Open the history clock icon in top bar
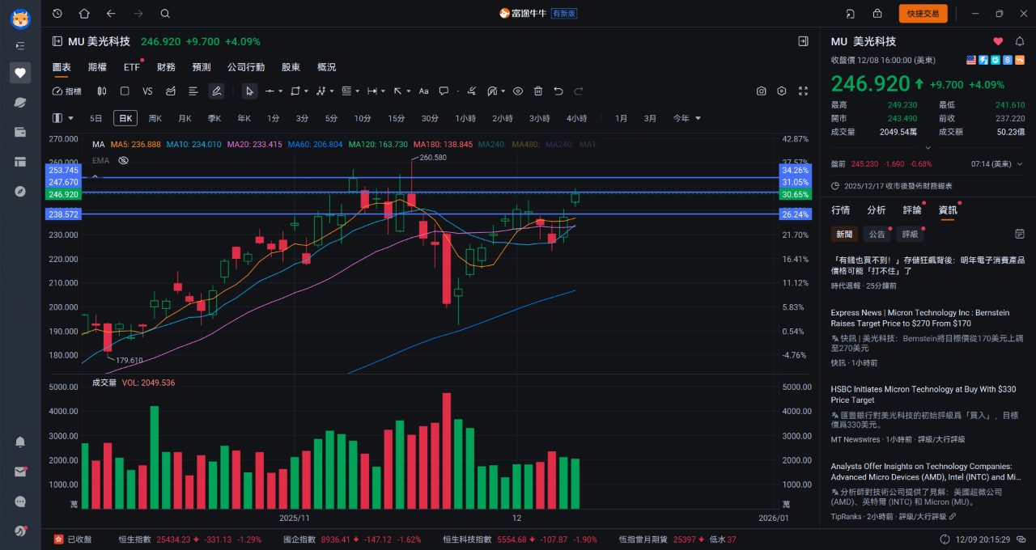The height and width of the screenshot is (550, 1036). (57, 14)
